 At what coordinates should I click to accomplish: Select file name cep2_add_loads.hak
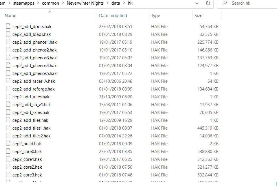[x=32, y=34]
